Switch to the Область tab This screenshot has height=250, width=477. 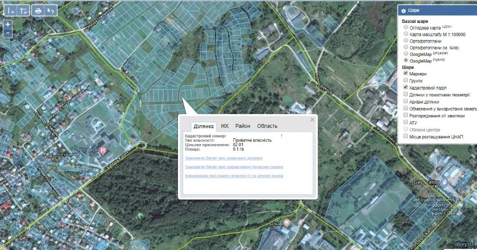(x=267, y=126)
